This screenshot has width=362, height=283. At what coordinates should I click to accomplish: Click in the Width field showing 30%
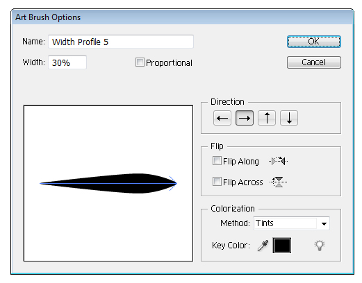pyautogui.click(x=67, y=62)
